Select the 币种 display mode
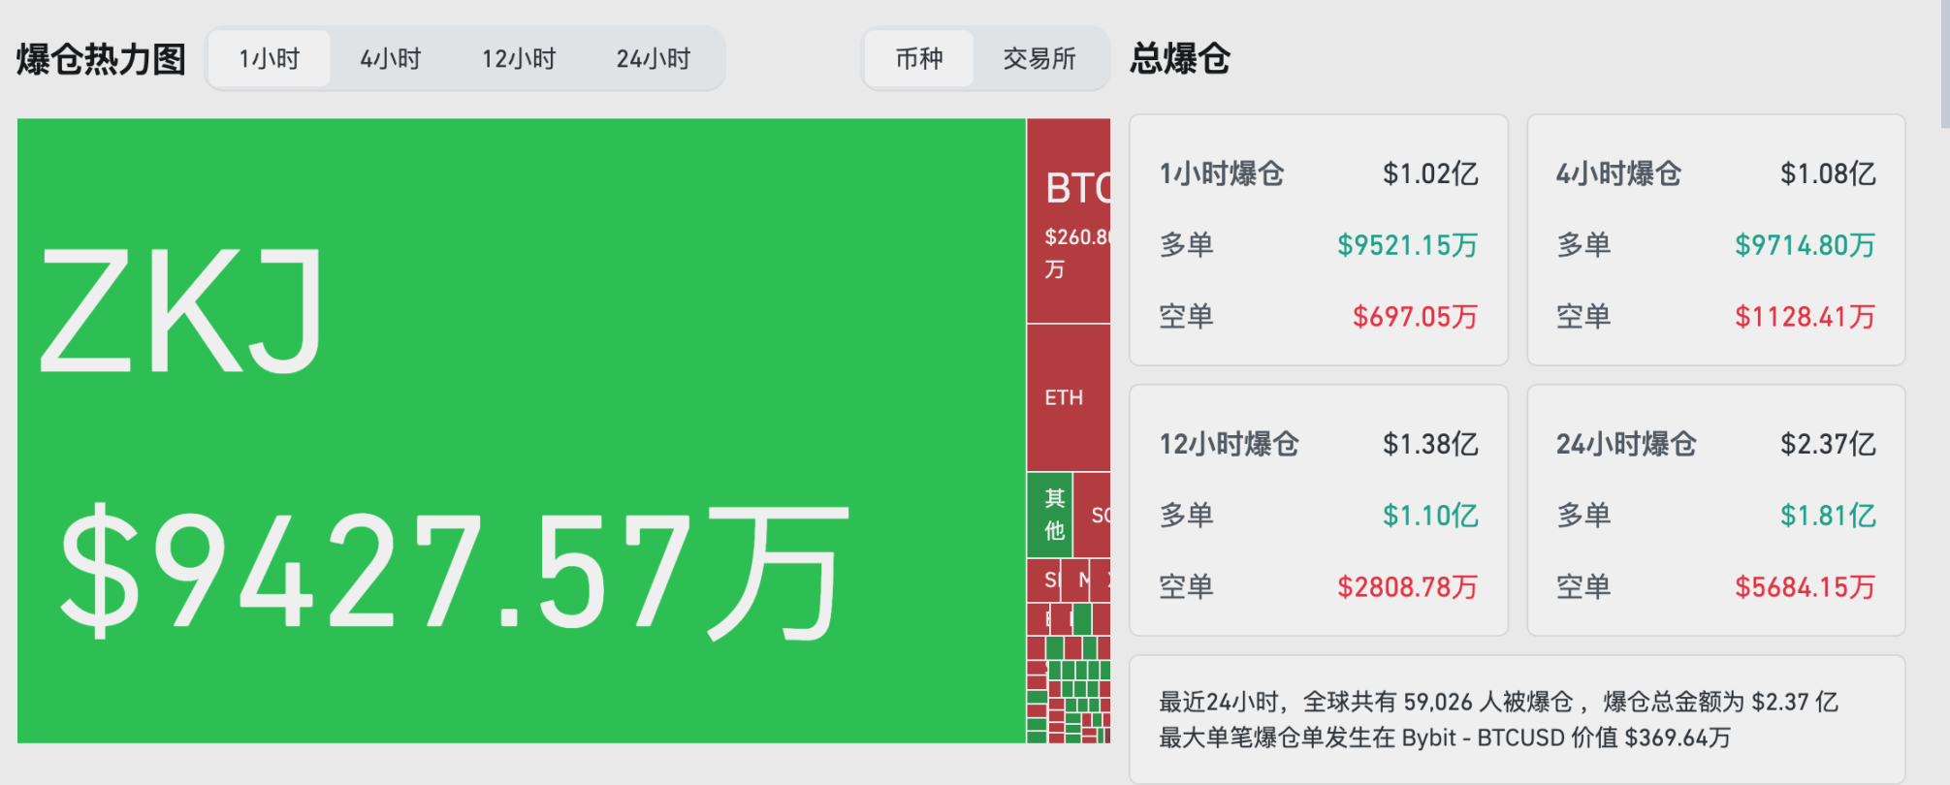The height and width of the screenshot is (785, 1950). 917,58
